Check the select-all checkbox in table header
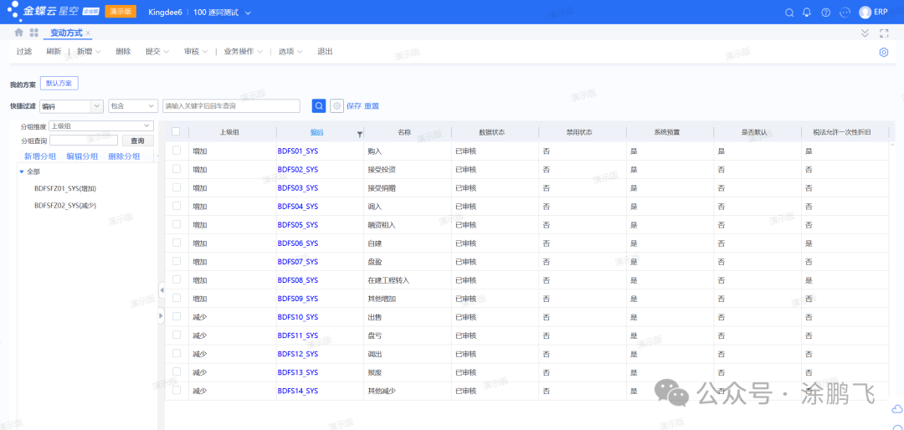This screenshot has height=430, width=904. [176, 132]
